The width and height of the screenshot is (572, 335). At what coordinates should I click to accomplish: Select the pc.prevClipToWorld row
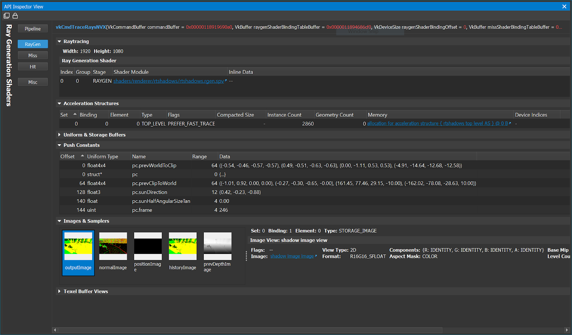(315, 183)
